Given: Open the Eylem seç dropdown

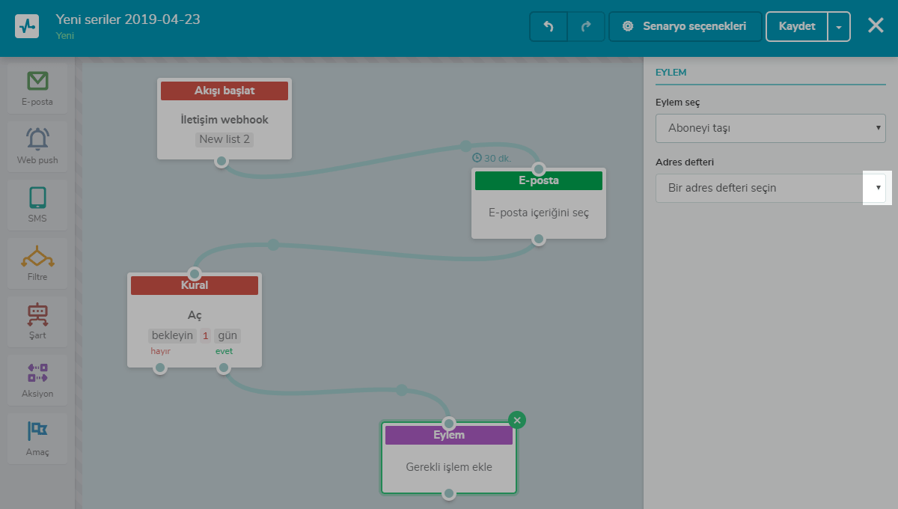Looking at the screenshot, I should click(770, 128).
